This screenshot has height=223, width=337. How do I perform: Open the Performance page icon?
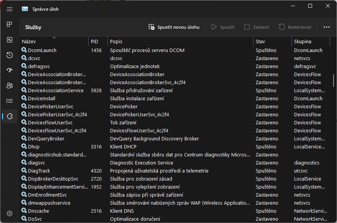pyautogui.click(x=10, y=40)
